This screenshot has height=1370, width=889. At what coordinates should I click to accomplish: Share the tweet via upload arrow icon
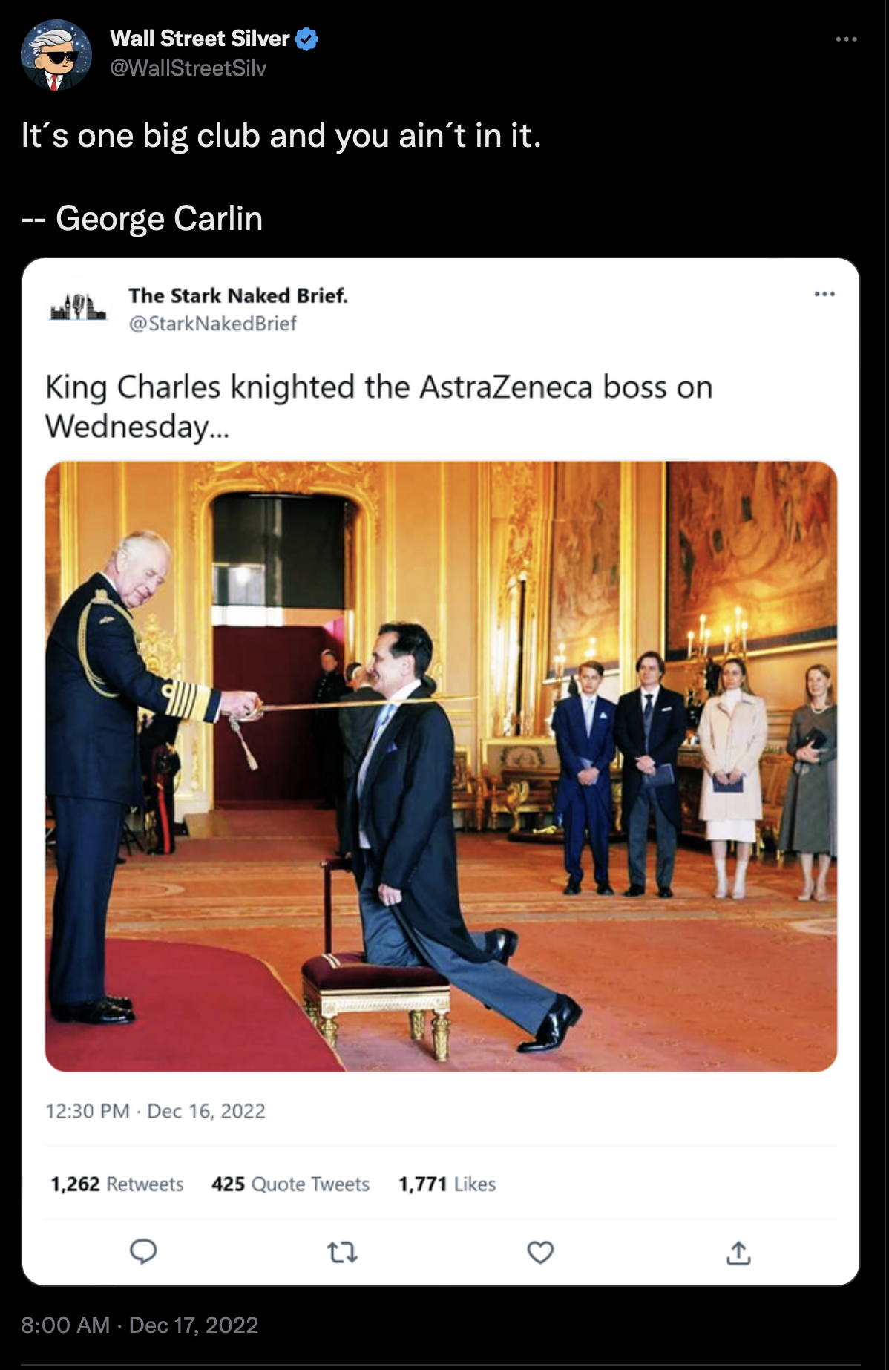(738, 1252)
